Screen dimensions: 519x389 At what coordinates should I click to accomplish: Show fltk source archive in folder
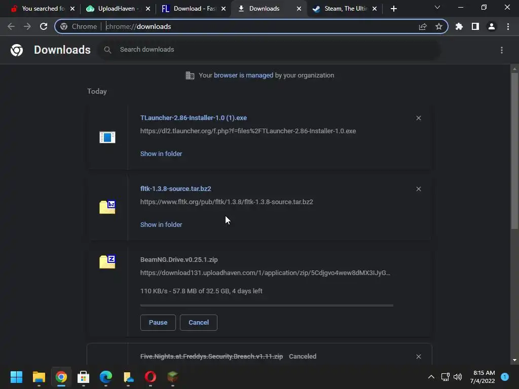tap(161, 224)
